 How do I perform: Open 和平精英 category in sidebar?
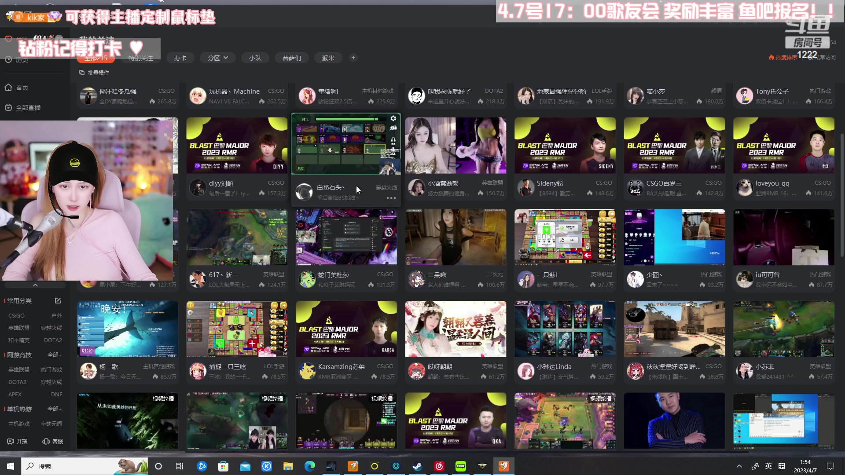coord(19,340)
